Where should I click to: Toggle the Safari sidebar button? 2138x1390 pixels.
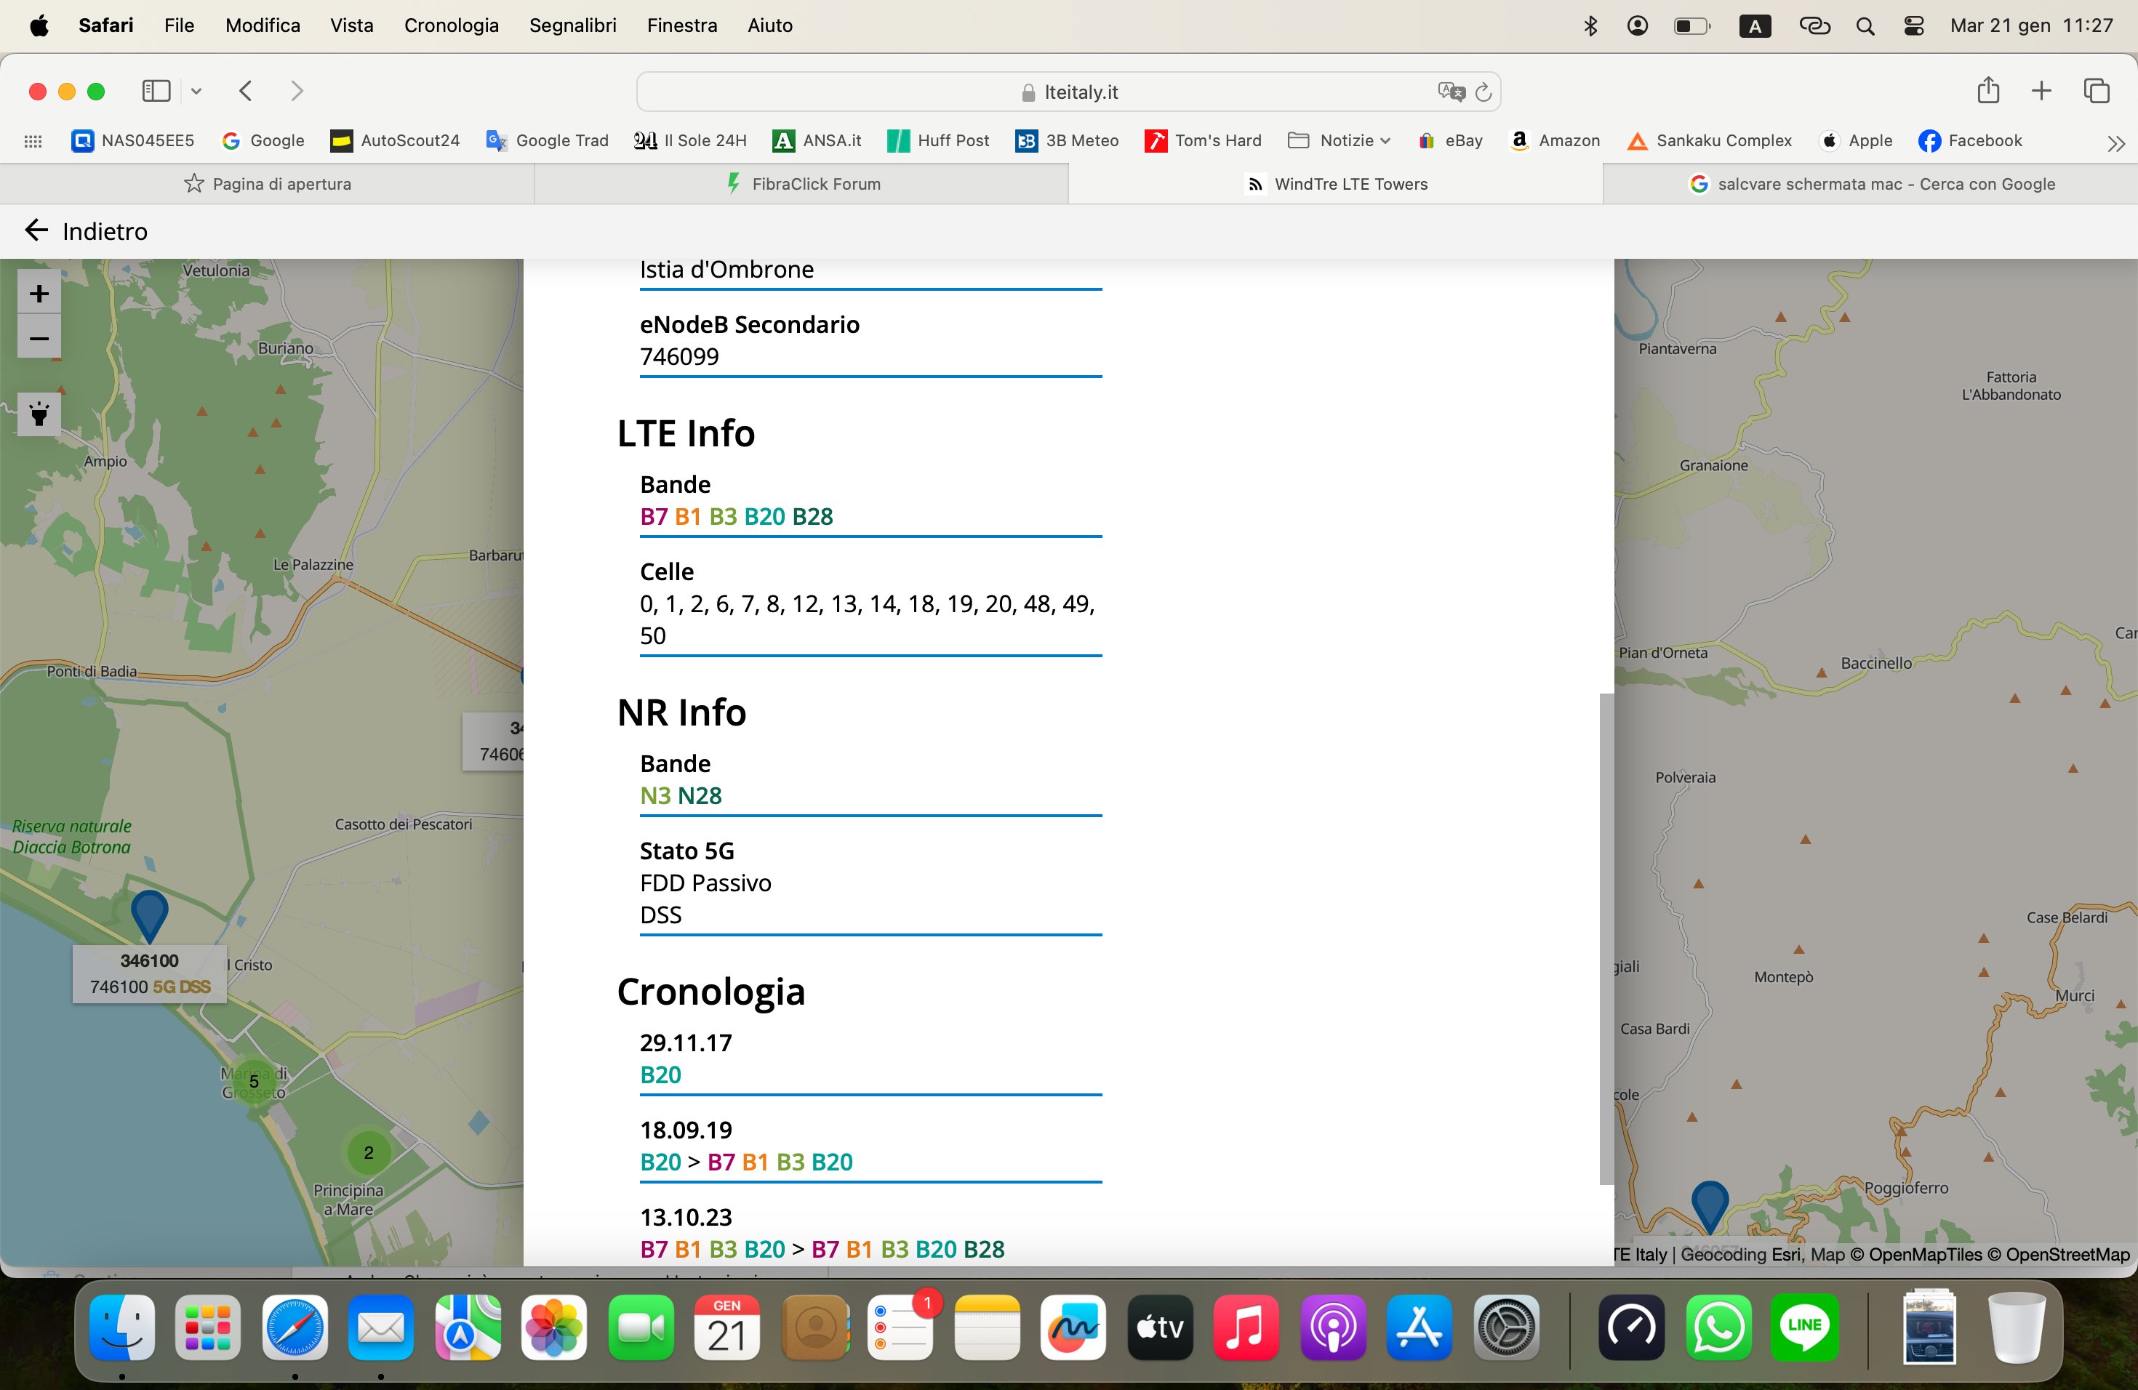(x=156, y=91)
